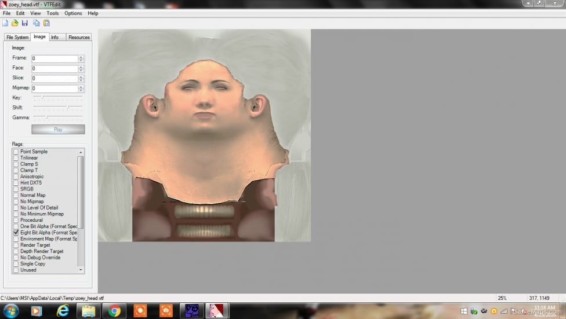Click the Windows flag tray icon

[x=464, y=311]
